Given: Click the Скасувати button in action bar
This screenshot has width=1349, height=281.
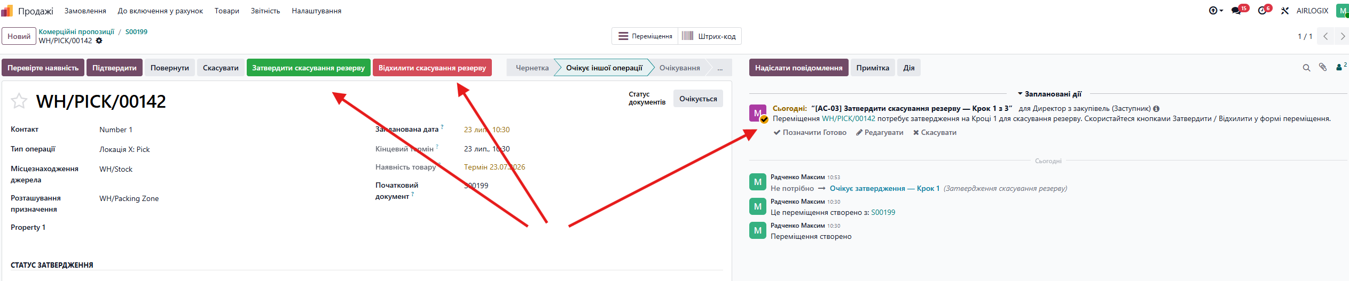Looking at the screenshot, I should click(x=221, y=68).
